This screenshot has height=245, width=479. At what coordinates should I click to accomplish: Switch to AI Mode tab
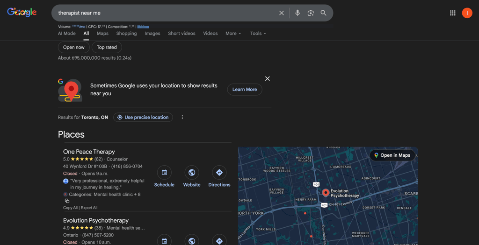click(x=66, y=34)
